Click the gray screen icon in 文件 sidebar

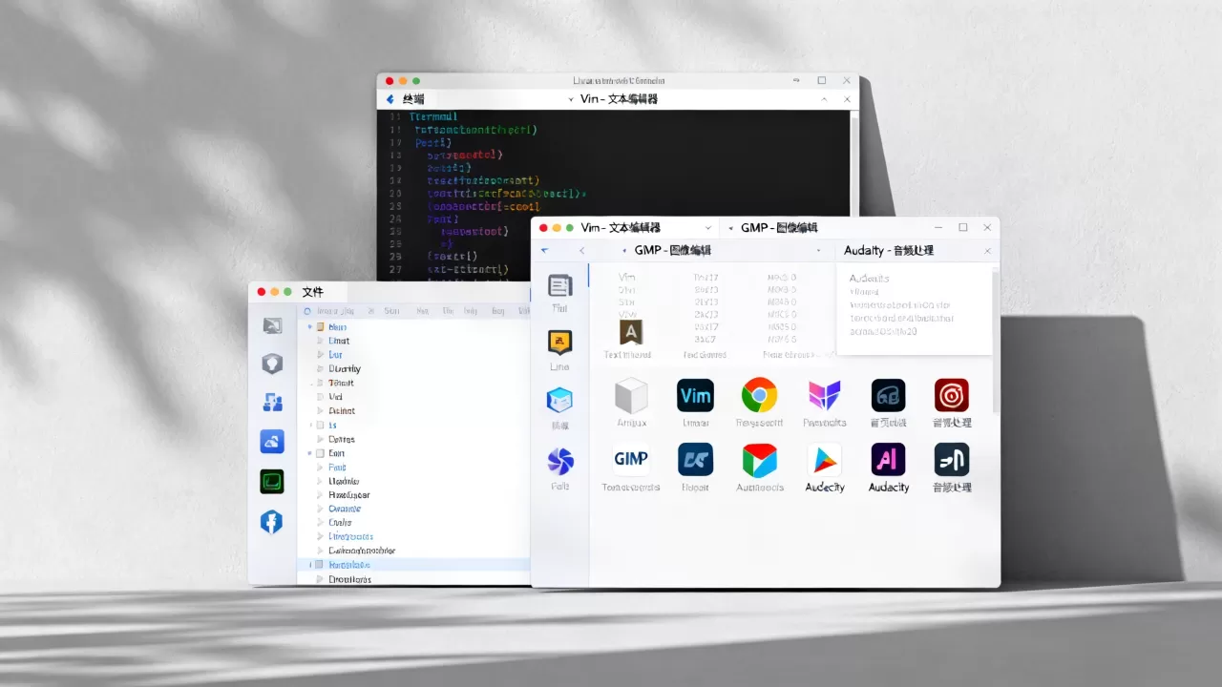[272, 326]
